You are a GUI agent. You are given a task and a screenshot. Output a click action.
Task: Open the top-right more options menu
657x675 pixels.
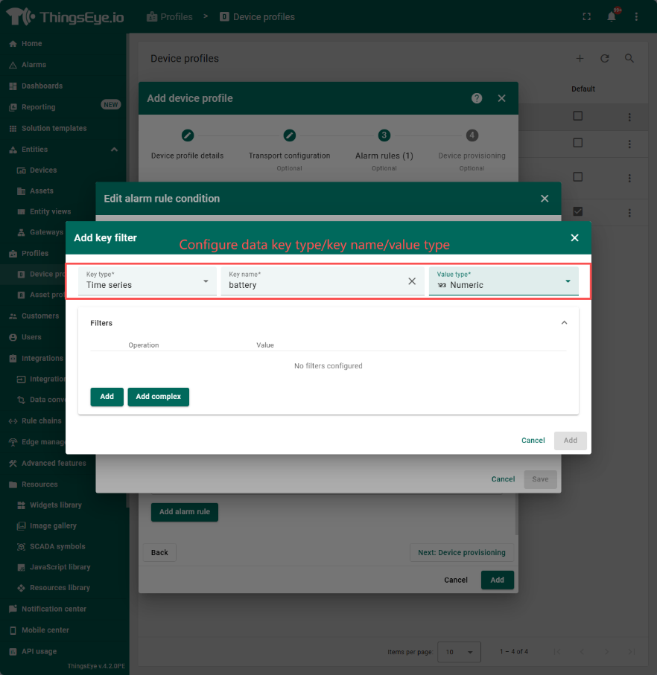(636, 16)
